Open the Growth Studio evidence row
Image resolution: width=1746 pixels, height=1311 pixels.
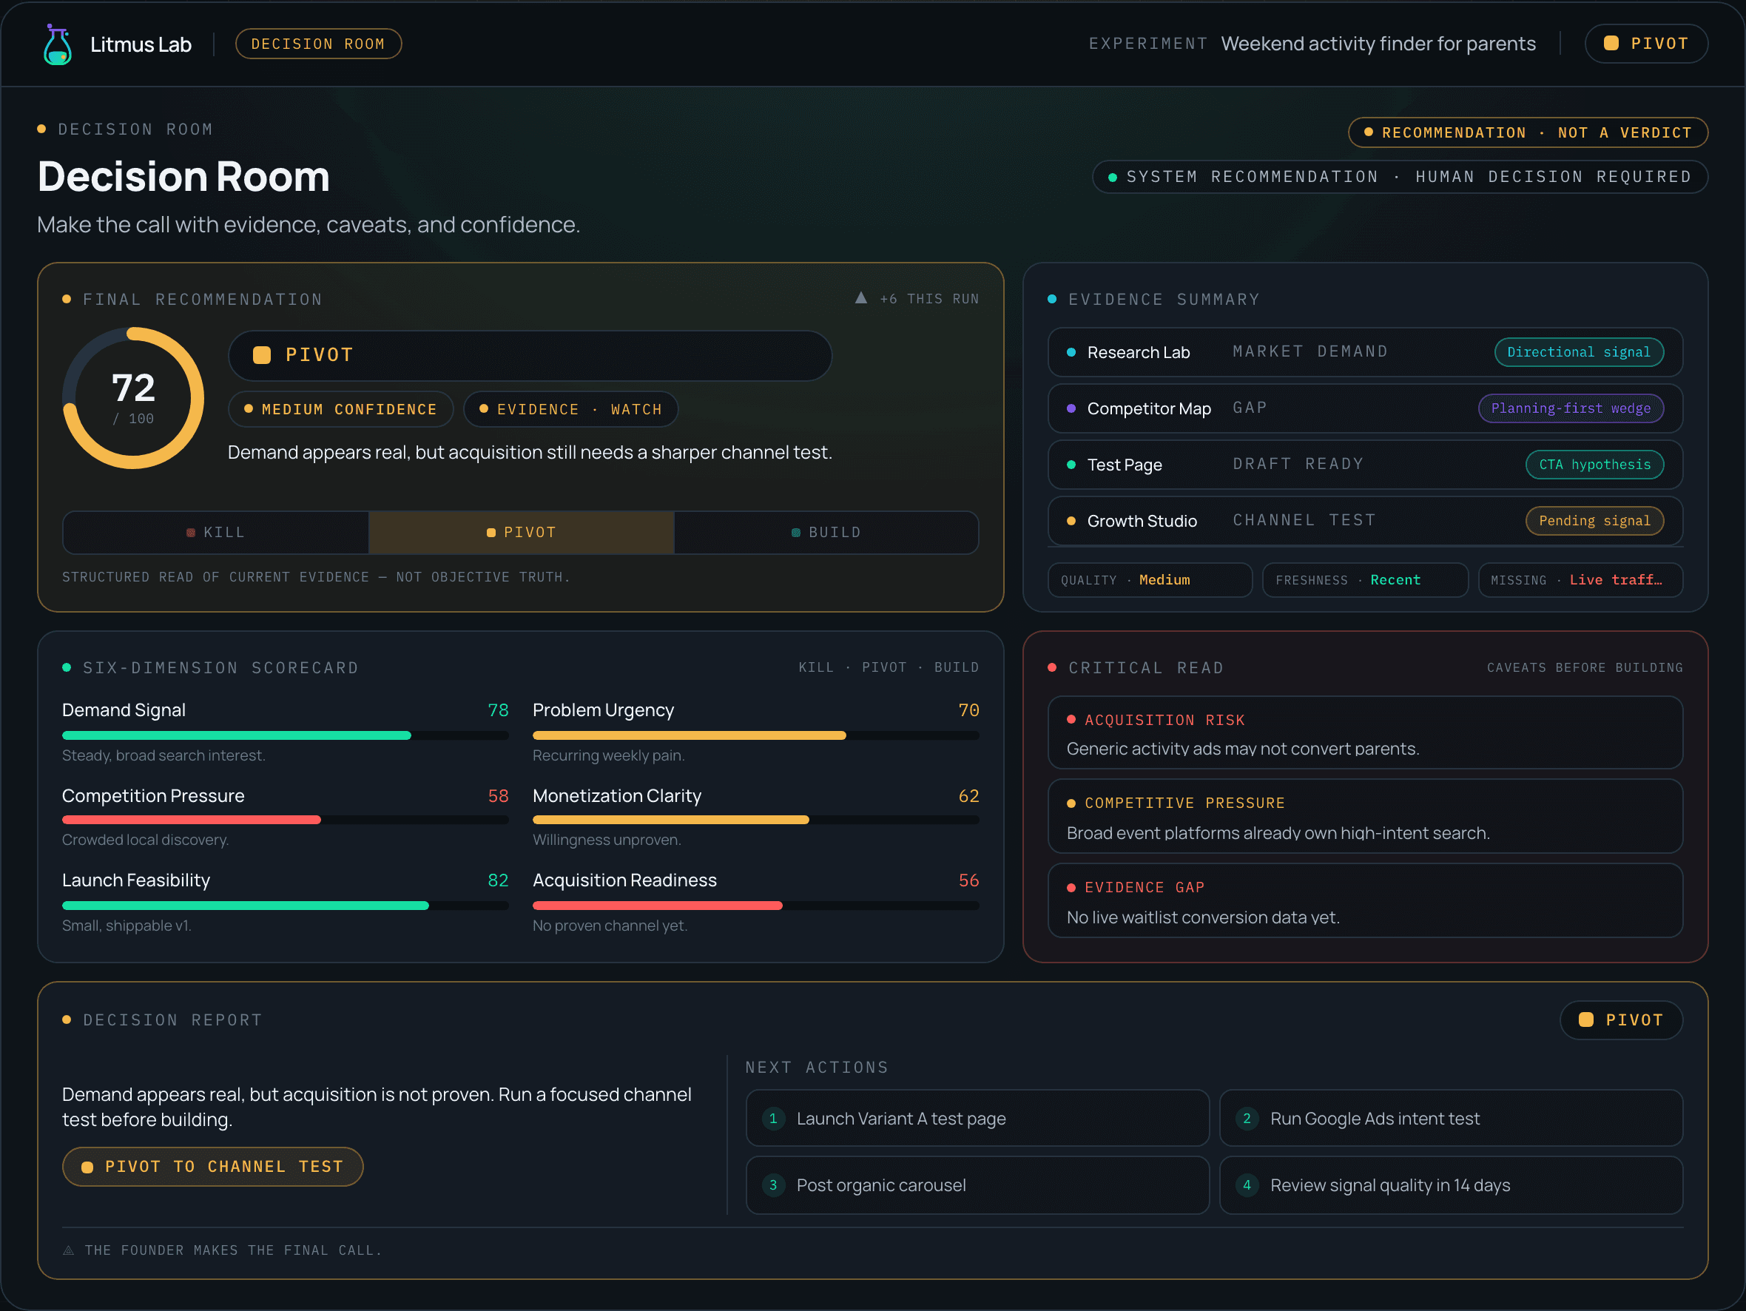pos(1365,521)
